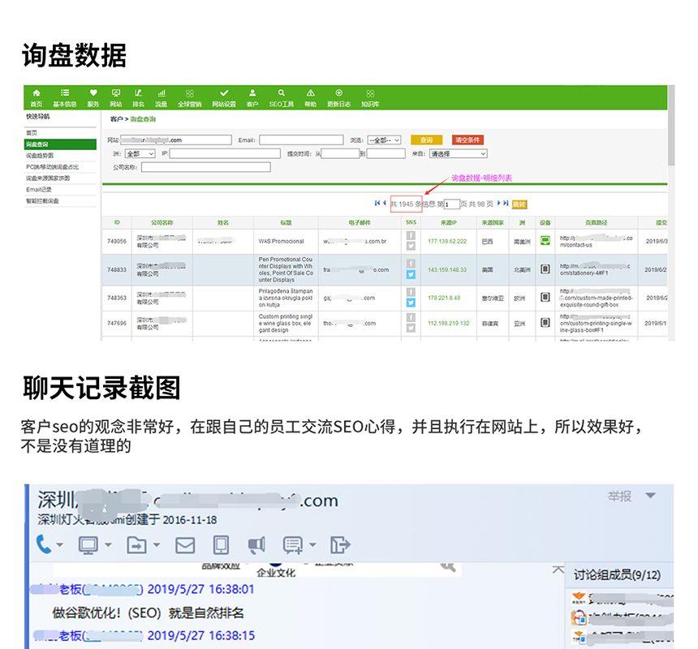Open the 洲 continent dropdown

tap(139, 153)
